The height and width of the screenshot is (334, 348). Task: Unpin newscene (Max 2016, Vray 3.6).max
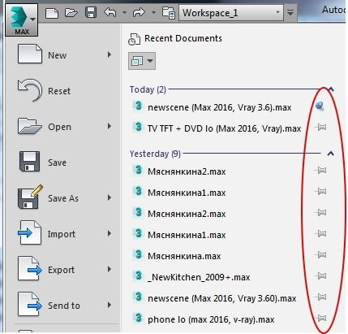(x=320, y=106)
